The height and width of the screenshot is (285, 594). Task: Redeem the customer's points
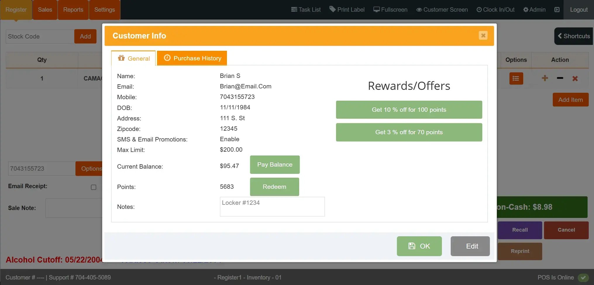pyautogui.click(x=274, y=187)
